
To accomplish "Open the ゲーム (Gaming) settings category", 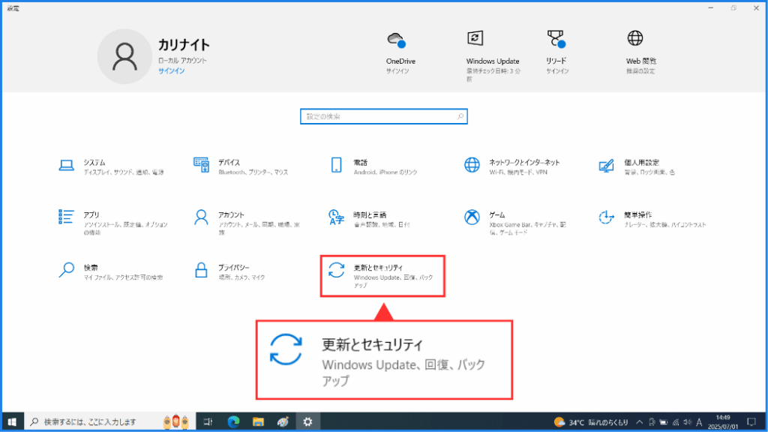I will [x=515, y=223].
